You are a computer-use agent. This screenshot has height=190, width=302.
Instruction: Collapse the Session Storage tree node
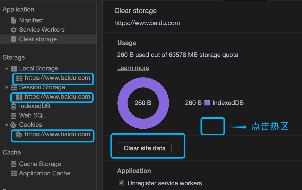coord(7,88)
